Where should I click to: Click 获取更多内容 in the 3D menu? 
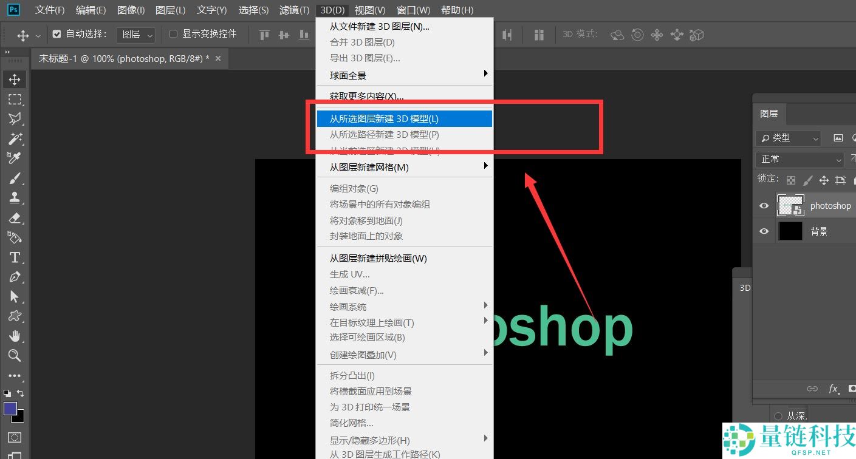click(366, 96)
